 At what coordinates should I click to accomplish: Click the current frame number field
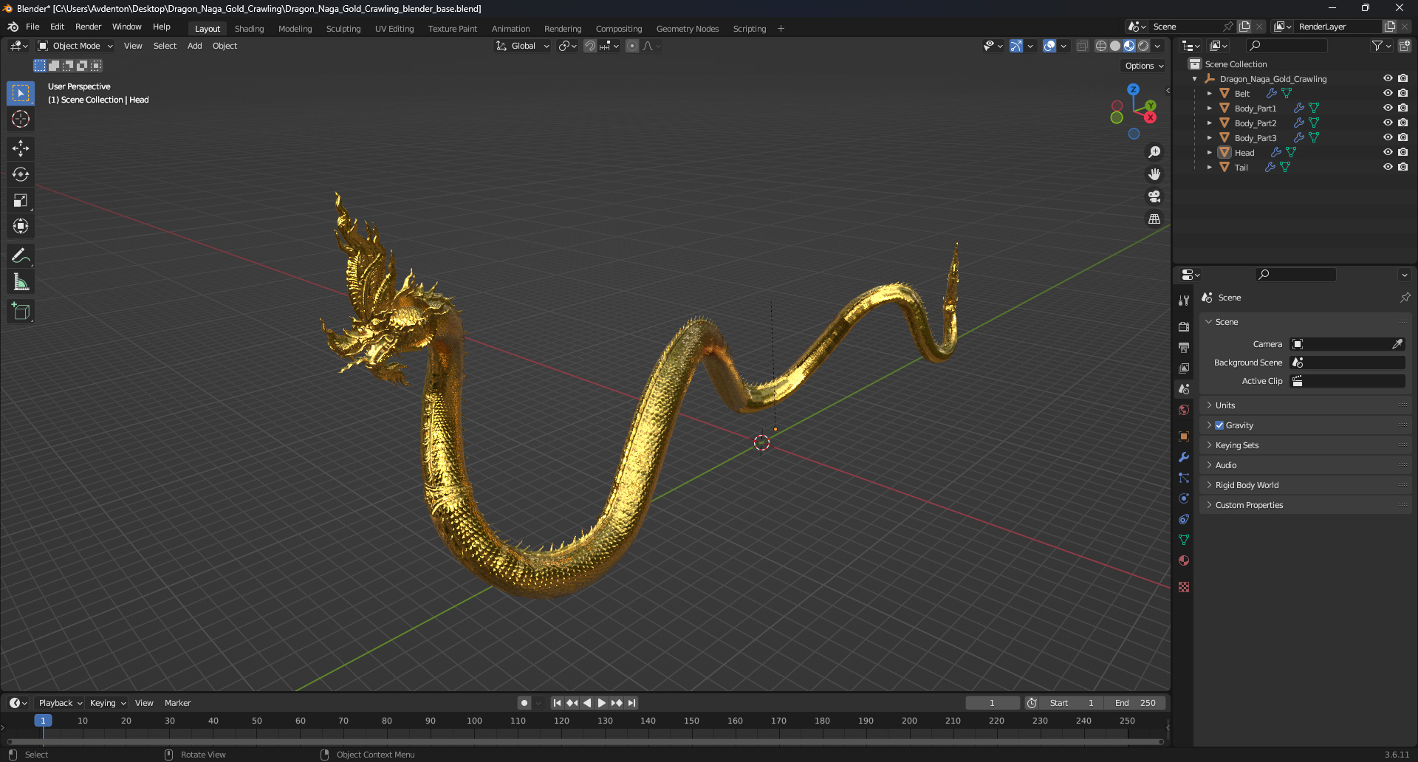click(993, 703)
